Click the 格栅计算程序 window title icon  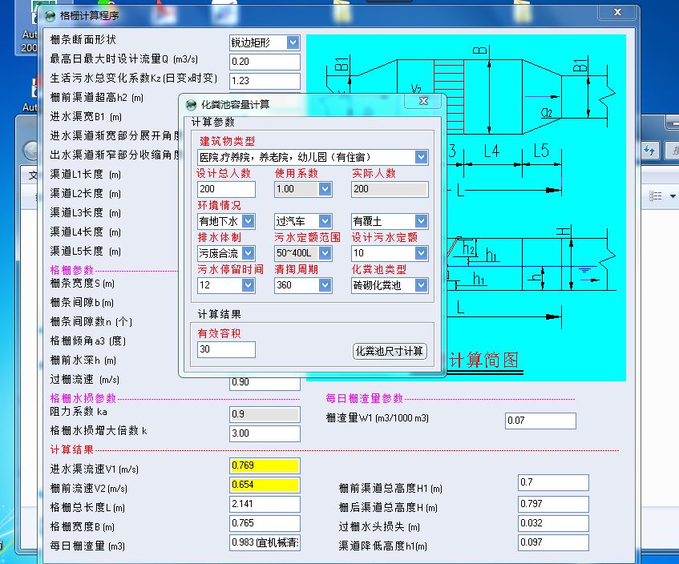pyautogui.click(x=51, y=16)
